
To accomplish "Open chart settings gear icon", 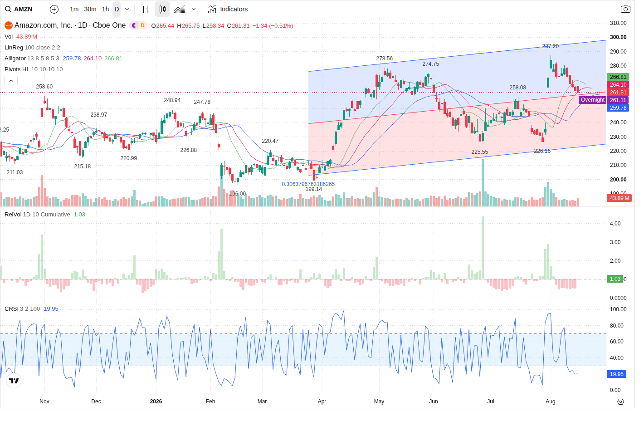I will coord(620,402).
